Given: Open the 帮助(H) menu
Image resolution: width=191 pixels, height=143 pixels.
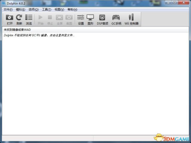Looking at the screenshot, I should (72, 10).
